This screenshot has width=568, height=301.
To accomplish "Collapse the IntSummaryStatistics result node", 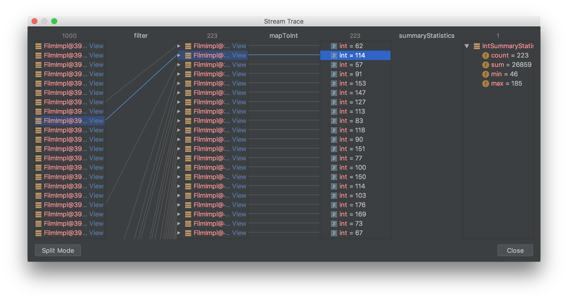I will coord(467,46).
